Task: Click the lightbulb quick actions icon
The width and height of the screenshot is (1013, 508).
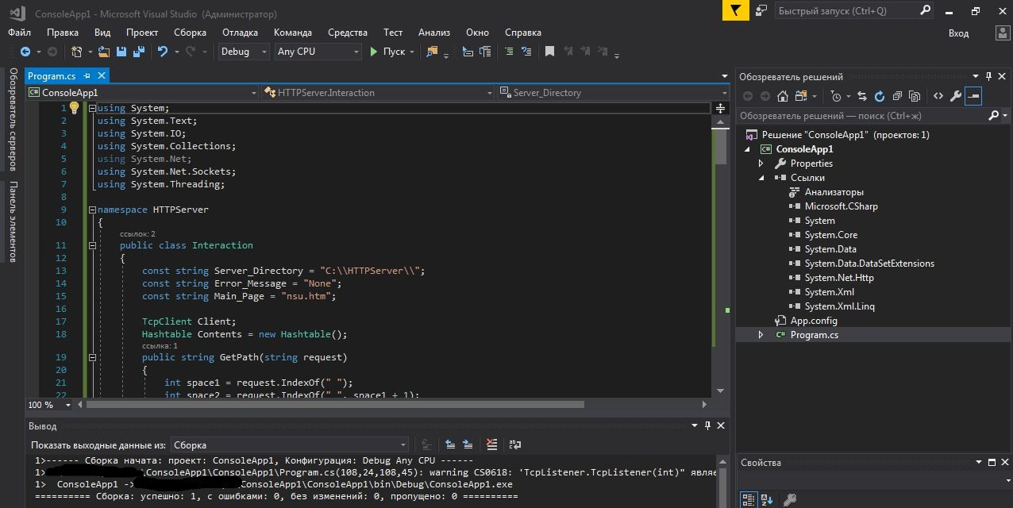Action: [74, 108]
